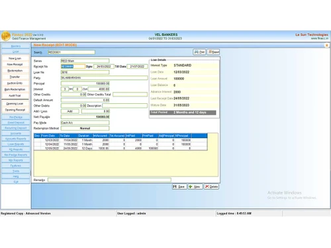Click the Remarks field
The height and width of the screenshot is (248, 331).
(109, 180)
